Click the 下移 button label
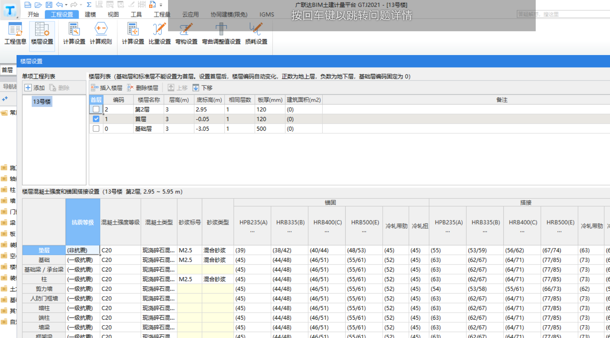 coord(207,88)
